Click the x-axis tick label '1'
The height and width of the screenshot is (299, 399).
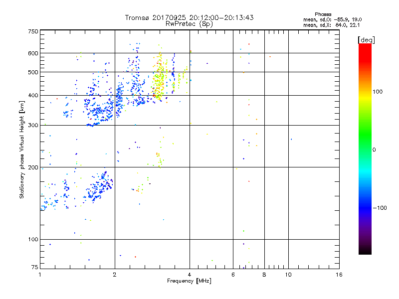click(40, 275)
